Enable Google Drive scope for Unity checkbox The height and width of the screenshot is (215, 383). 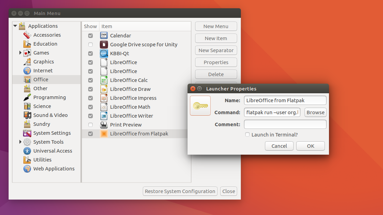91,45
